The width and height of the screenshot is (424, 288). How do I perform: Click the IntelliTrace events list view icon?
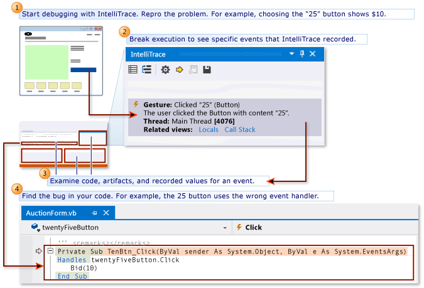pos(133,70)
